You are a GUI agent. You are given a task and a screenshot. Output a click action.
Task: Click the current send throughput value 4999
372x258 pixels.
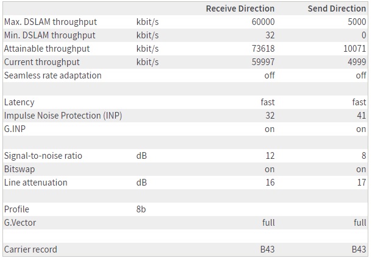pyautogui.click(x=356, y=62)
